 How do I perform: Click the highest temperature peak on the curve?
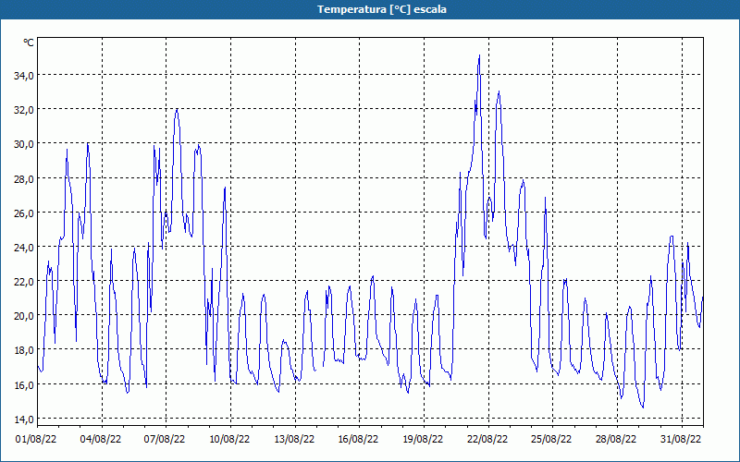click(x=479, y=56)
